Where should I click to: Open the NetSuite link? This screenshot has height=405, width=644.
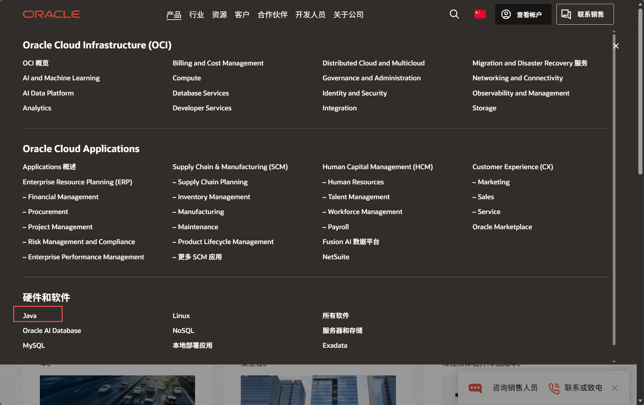point(336,257)
